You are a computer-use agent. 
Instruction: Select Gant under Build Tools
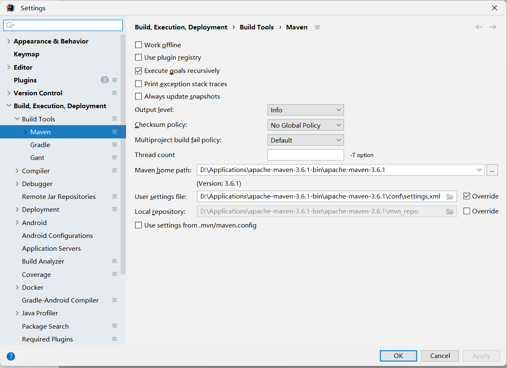[x=37, y=157]
